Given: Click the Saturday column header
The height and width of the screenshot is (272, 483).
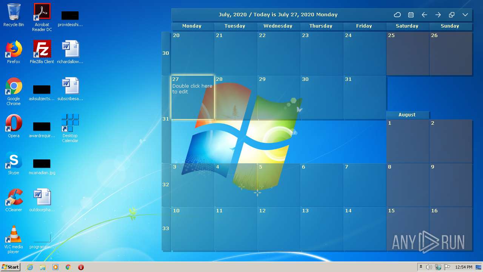Looking at the screenshot, I should click(x=408, y=26).
